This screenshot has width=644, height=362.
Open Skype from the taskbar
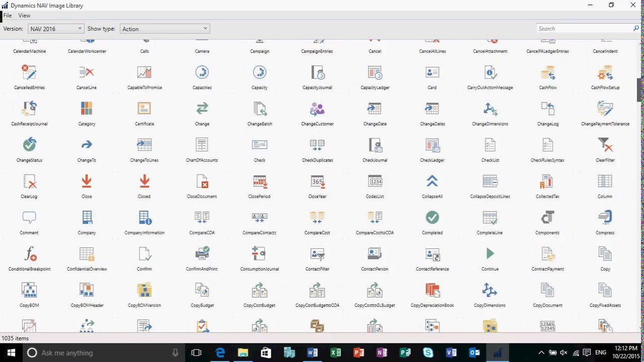428,352
